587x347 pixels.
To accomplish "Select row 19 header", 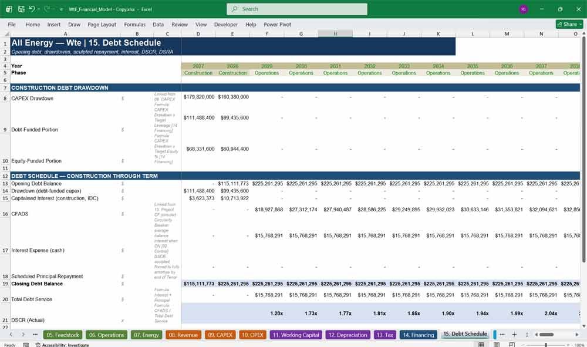I will coord(5,284).
